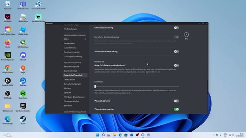Screen dimensions: 246x138
Task: Open Settings gear in the taskbar
Action: click(x=148, y=135)
